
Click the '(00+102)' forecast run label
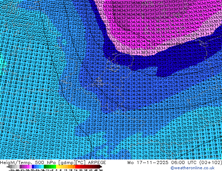click(210, 163)
